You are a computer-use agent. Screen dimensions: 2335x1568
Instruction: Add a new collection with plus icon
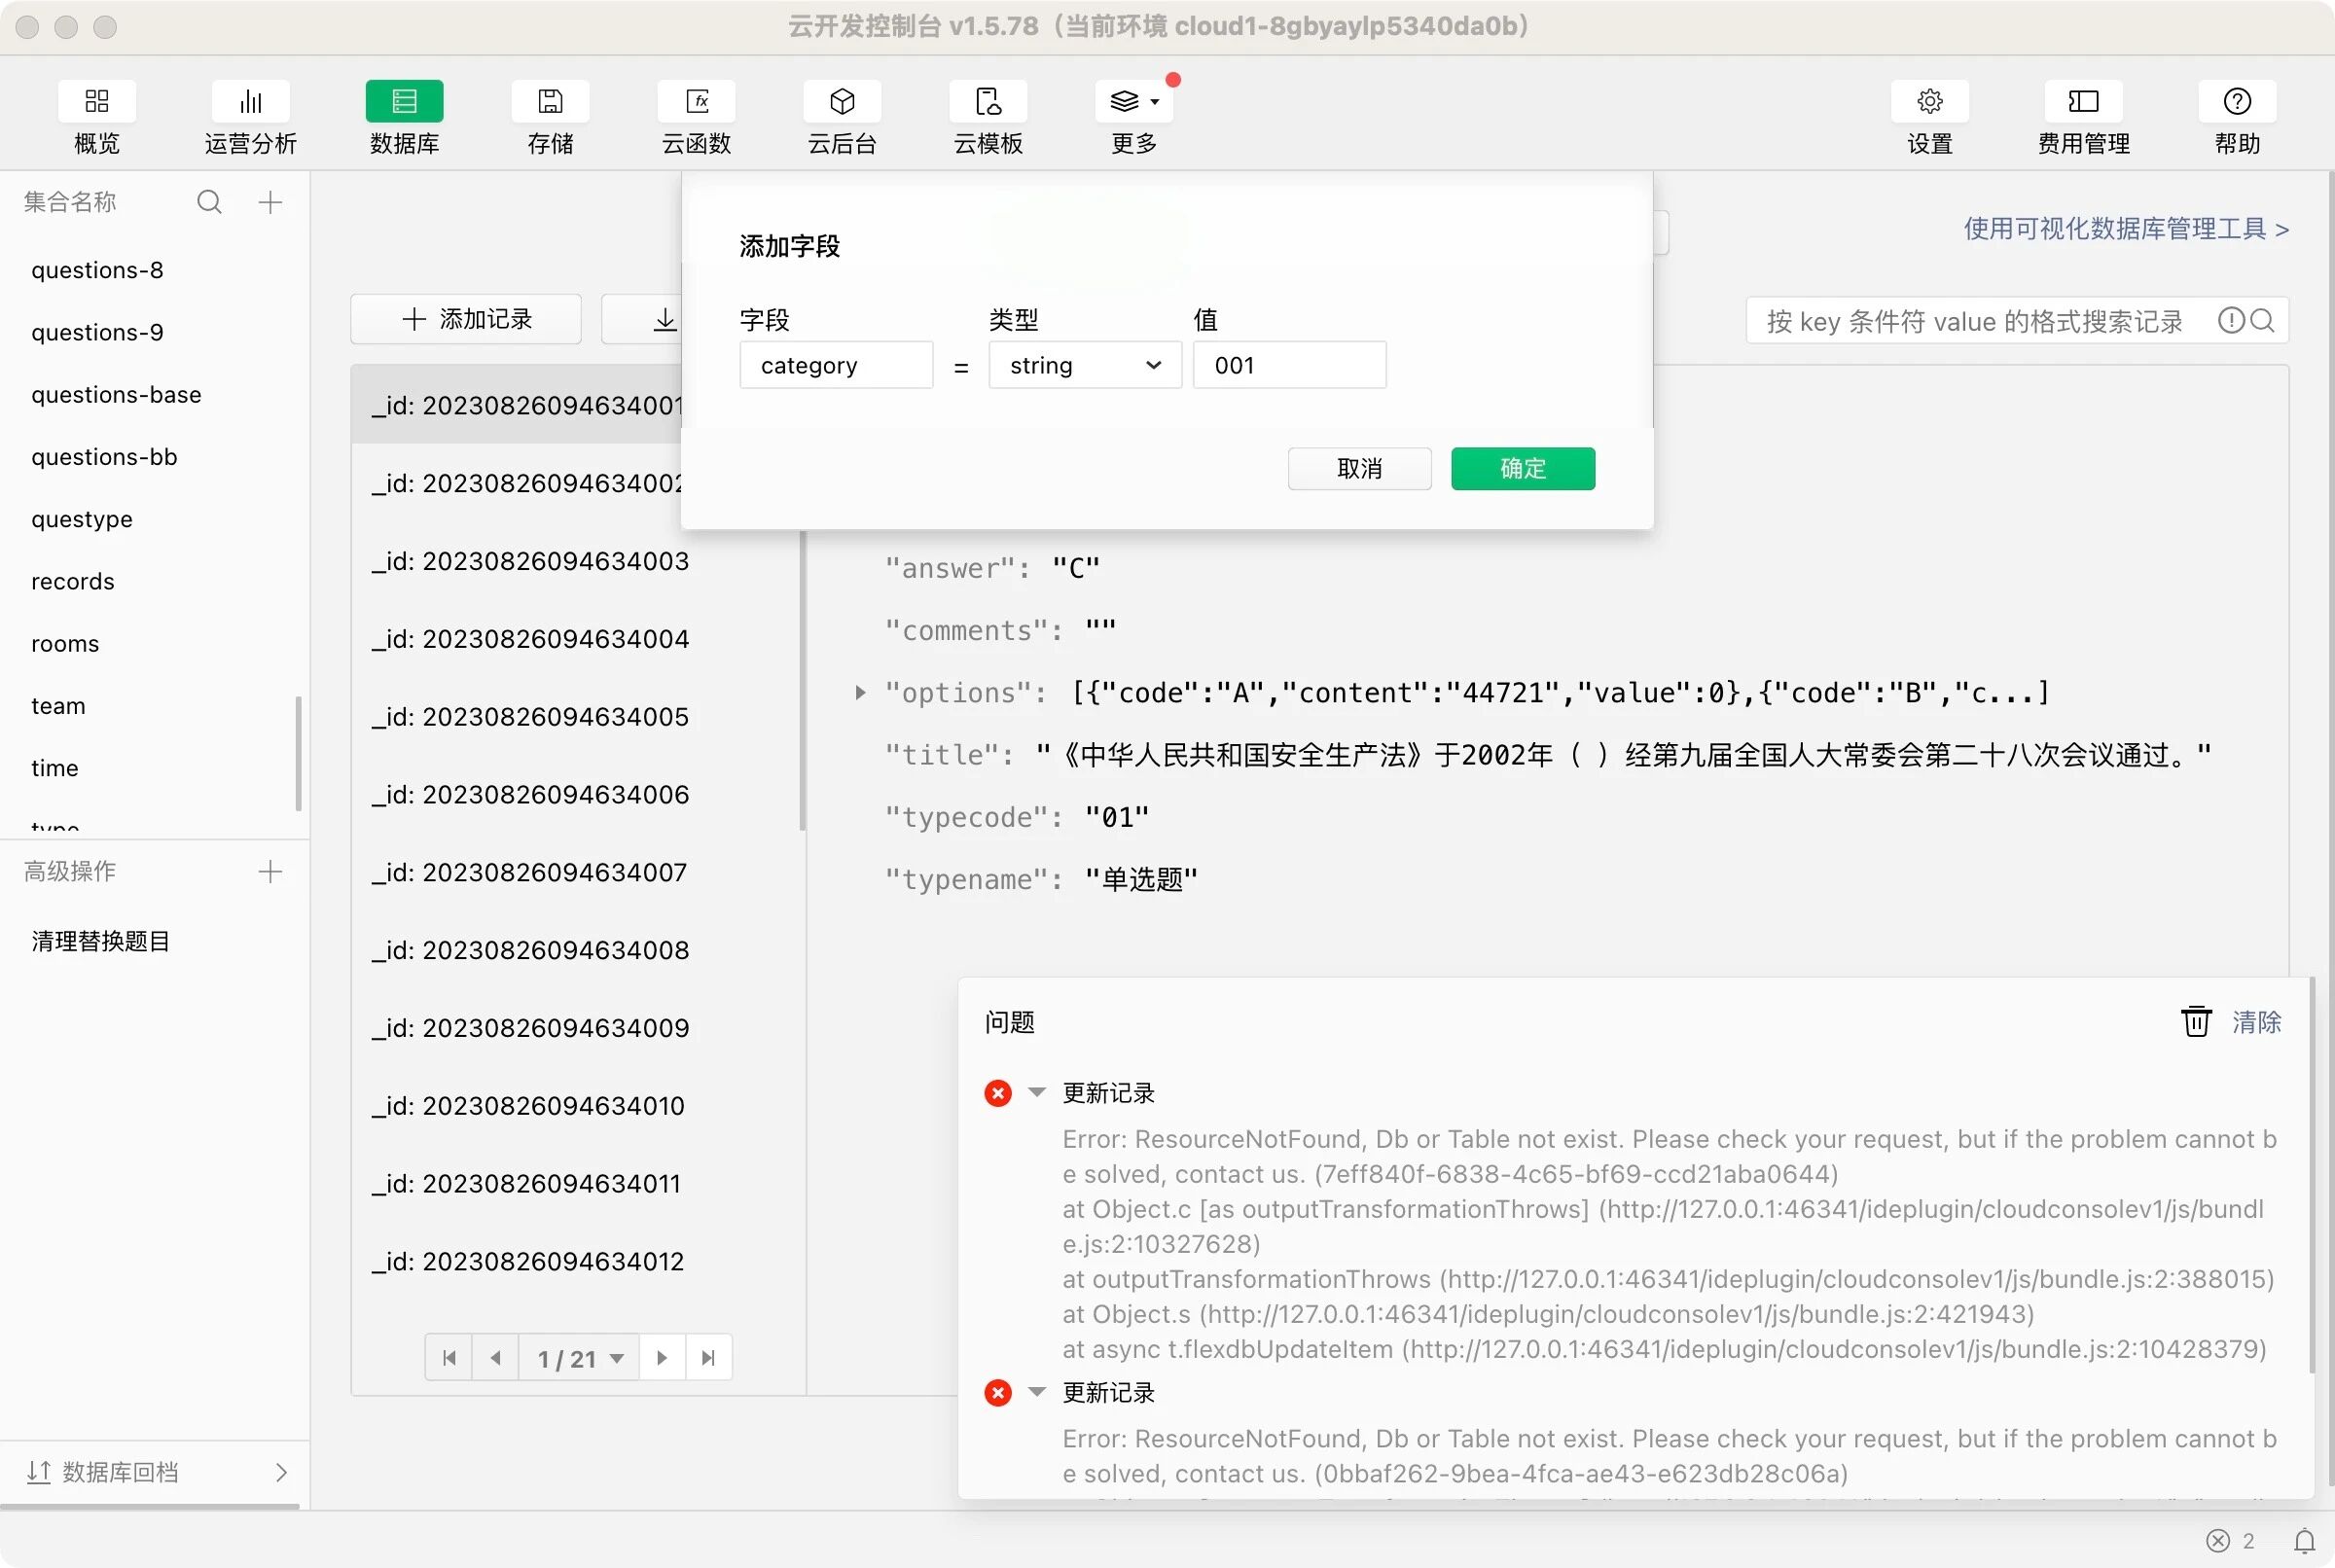270,202
